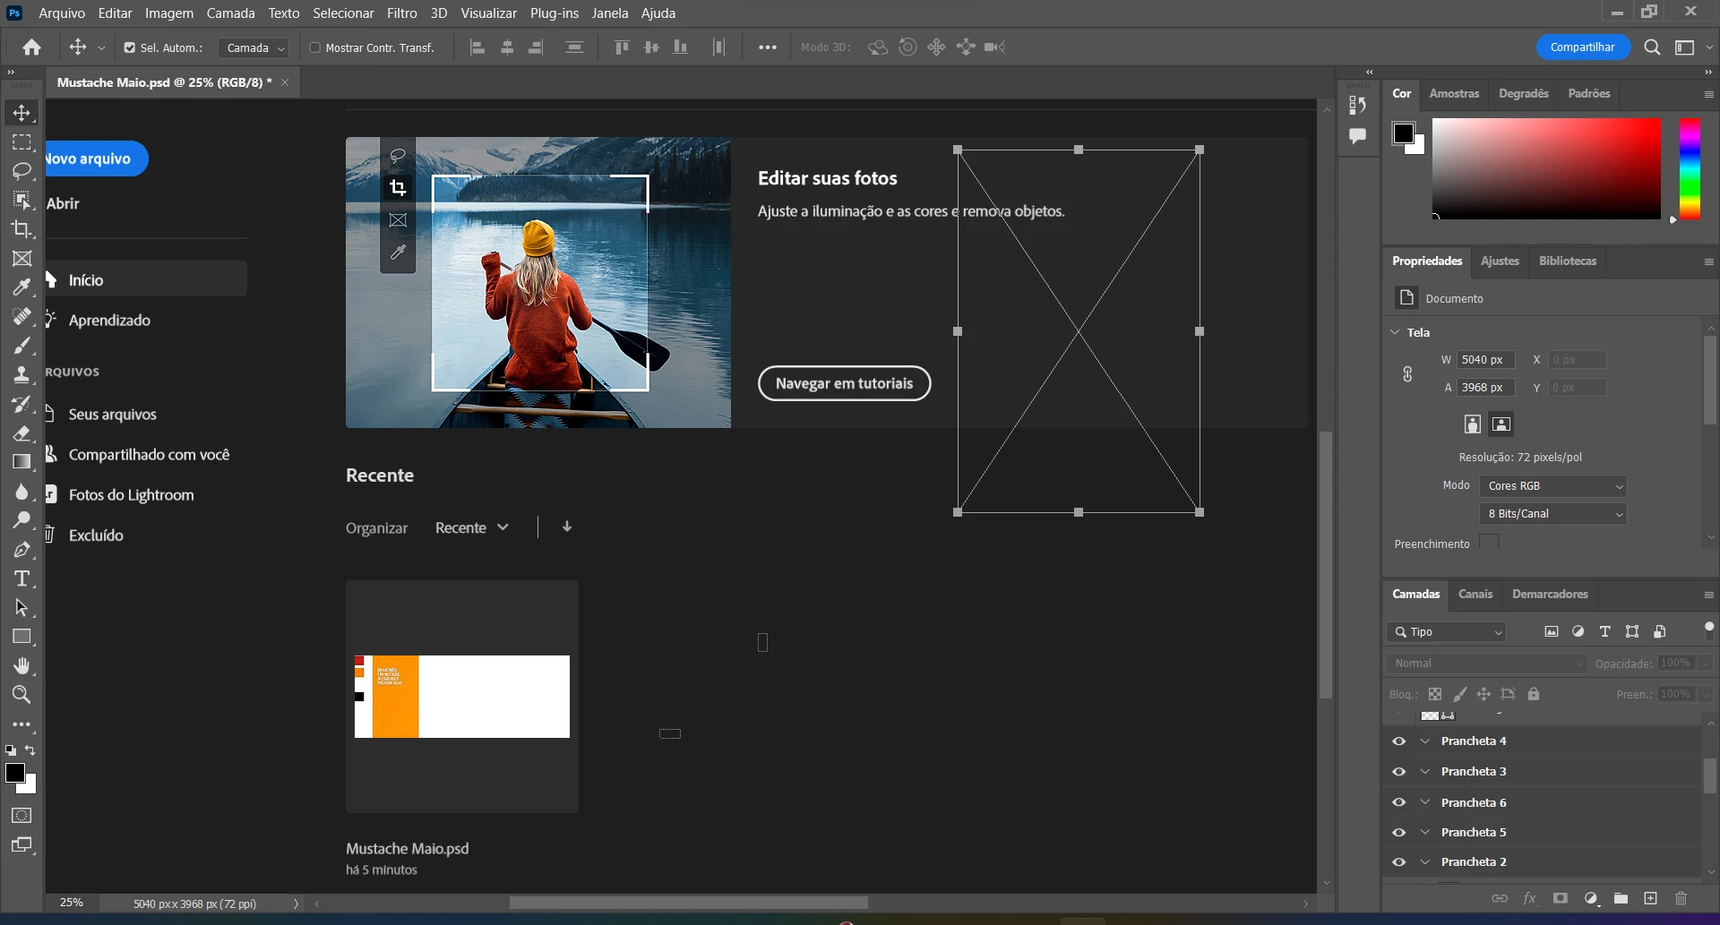The height and width of the screenshot is (925, 1720).
Task: Open the Filtro menu
Action: (x=402, y=13)
